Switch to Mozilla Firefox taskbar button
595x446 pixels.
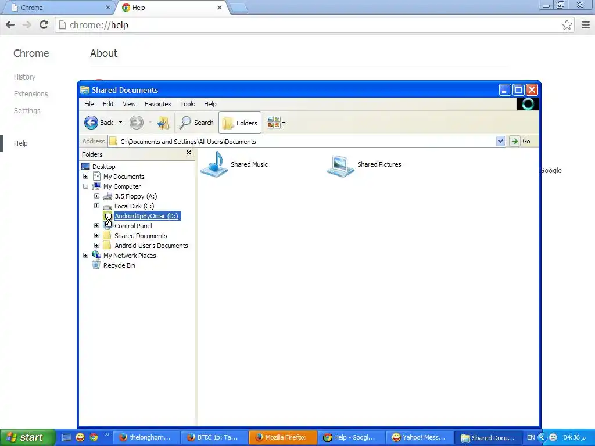283,437
